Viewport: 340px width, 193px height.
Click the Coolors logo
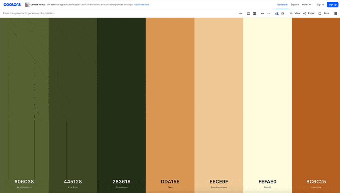(x=12, y=4)
